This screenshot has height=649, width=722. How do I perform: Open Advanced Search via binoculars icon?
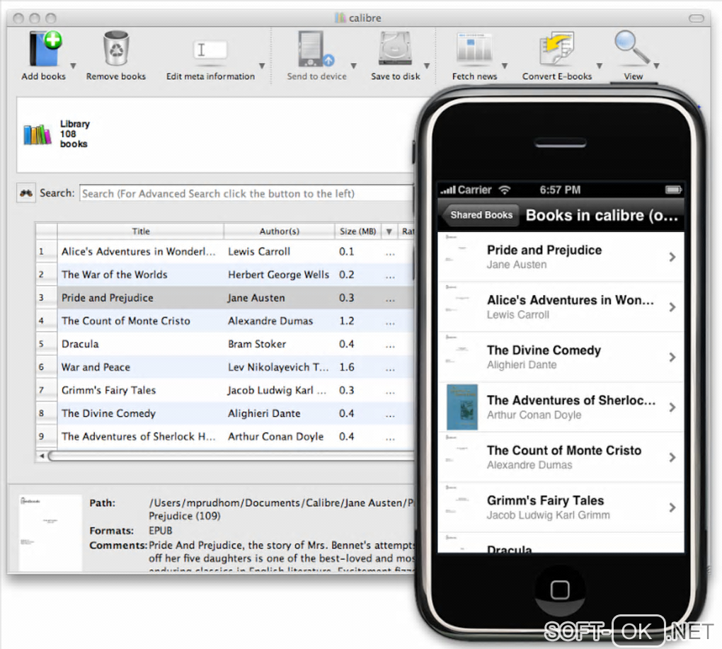pos(25,193)
